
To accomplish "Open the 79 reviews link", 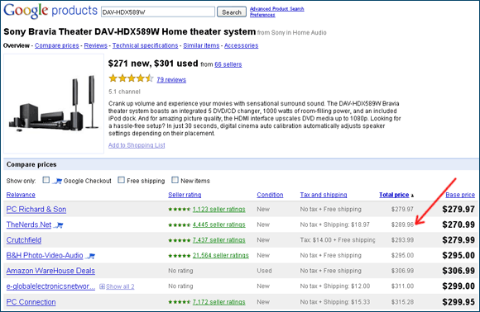I will pos(171,80).
